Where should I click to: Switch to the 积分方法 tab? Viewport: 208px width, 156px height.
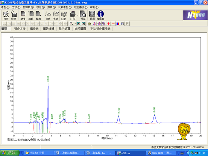(20, 29)
